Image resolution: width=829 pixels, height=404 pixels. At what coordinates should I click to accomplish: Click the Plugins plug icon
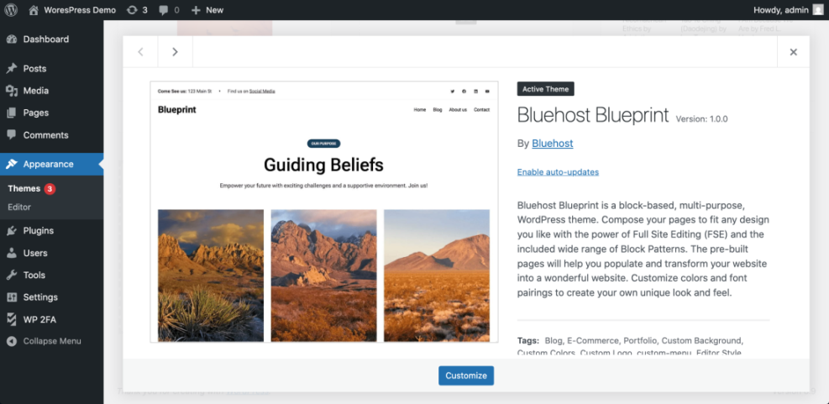tap(12, 230)
